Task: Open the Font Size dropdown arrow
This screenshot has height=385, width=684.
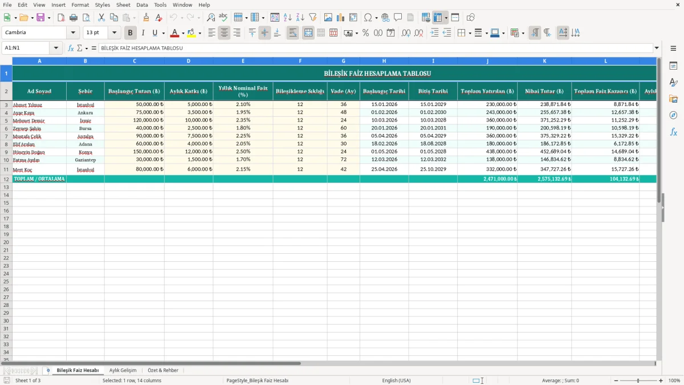Action: (114, 33)
